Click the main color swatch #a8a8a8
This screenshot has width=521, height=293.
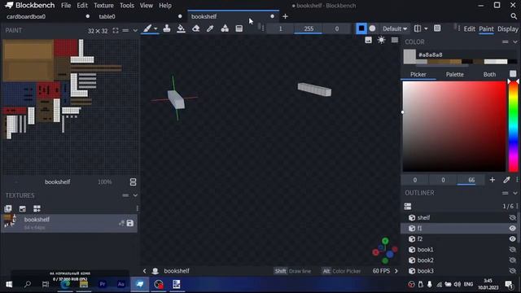[x=409, y=56]
